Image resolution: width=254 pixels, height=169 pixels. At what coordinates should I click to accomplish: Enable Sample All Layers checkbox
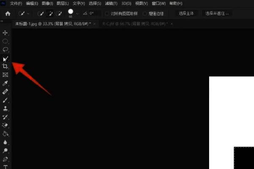(x=107, y=14)
